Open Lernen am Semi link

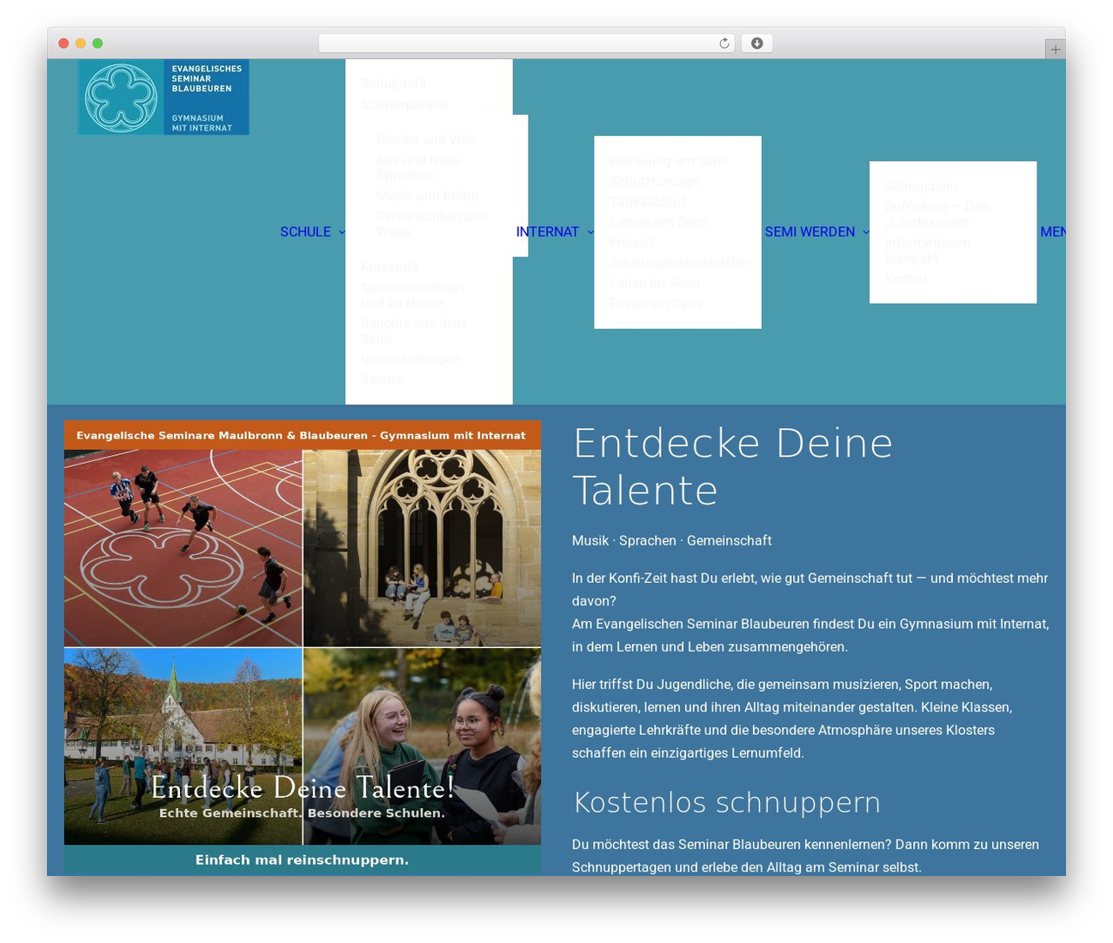tap(659, 222)
